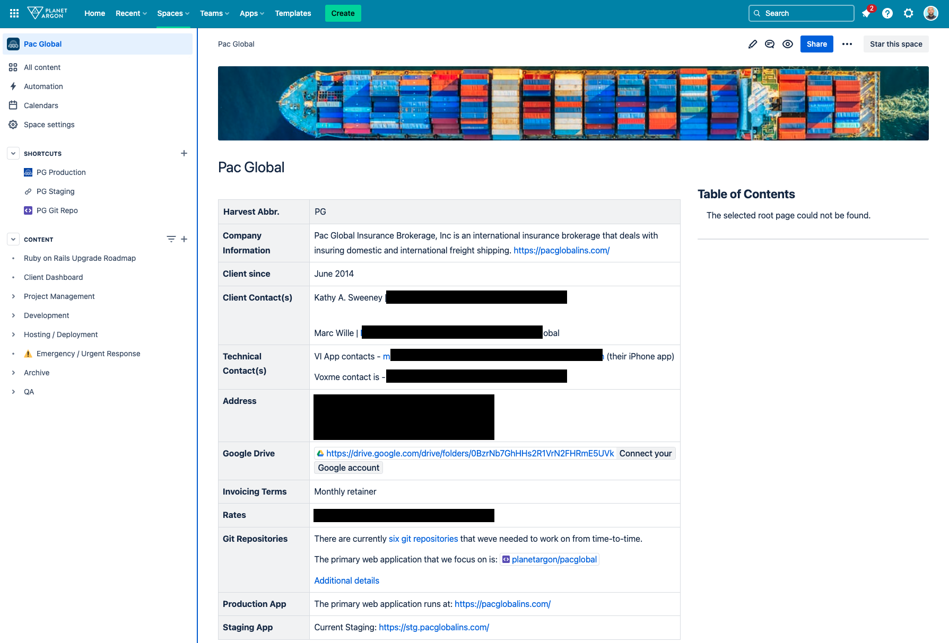The height and width of the screenshot is (643, 949).
Task: Add a shortcut with the plus icon
Action: [x=184, y=153]
